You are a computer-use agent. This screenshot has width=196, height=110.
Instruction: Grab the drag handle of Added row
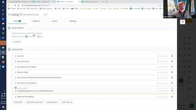pyautogui.click(x=15, y=97)
